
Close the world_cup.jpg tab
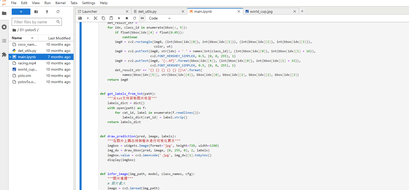[x=295, y=11]
